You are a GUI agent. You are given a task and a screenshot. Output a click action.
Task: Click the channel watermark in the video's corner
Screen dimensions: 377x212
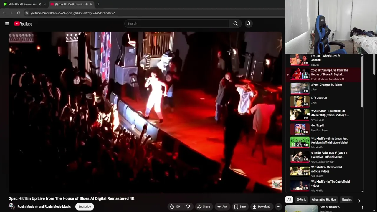(x=276, y=184)
